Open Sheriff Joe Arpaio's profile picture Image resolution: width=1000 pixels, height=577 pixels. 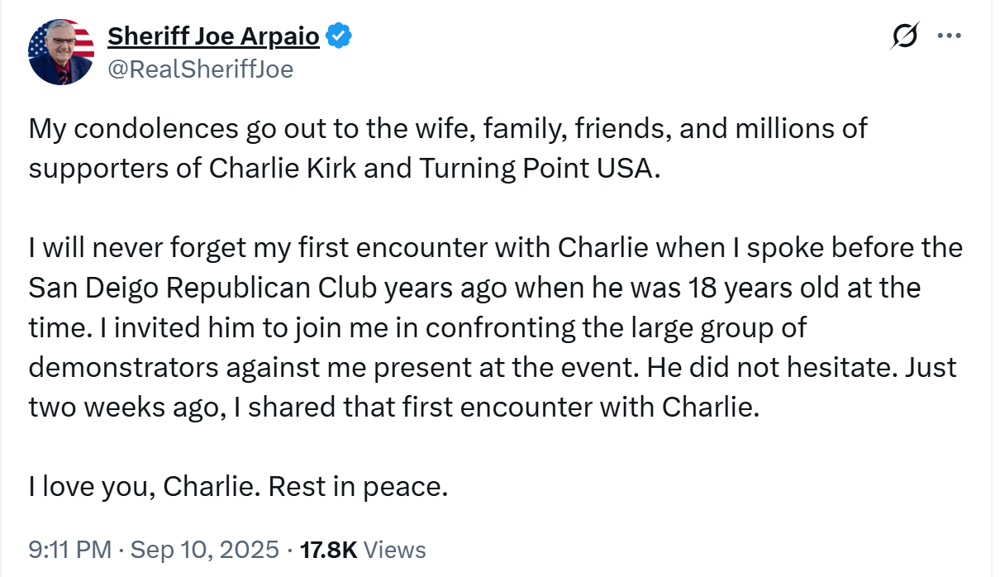pyautogui.click(x=61, y=51)
